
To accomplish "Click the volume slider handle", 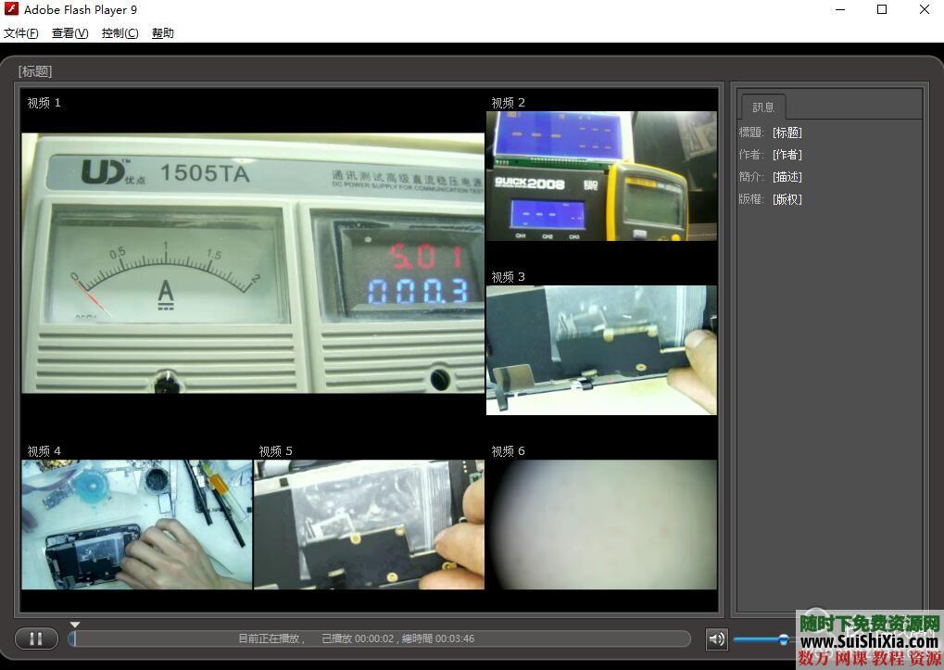I will pos(784,638).
